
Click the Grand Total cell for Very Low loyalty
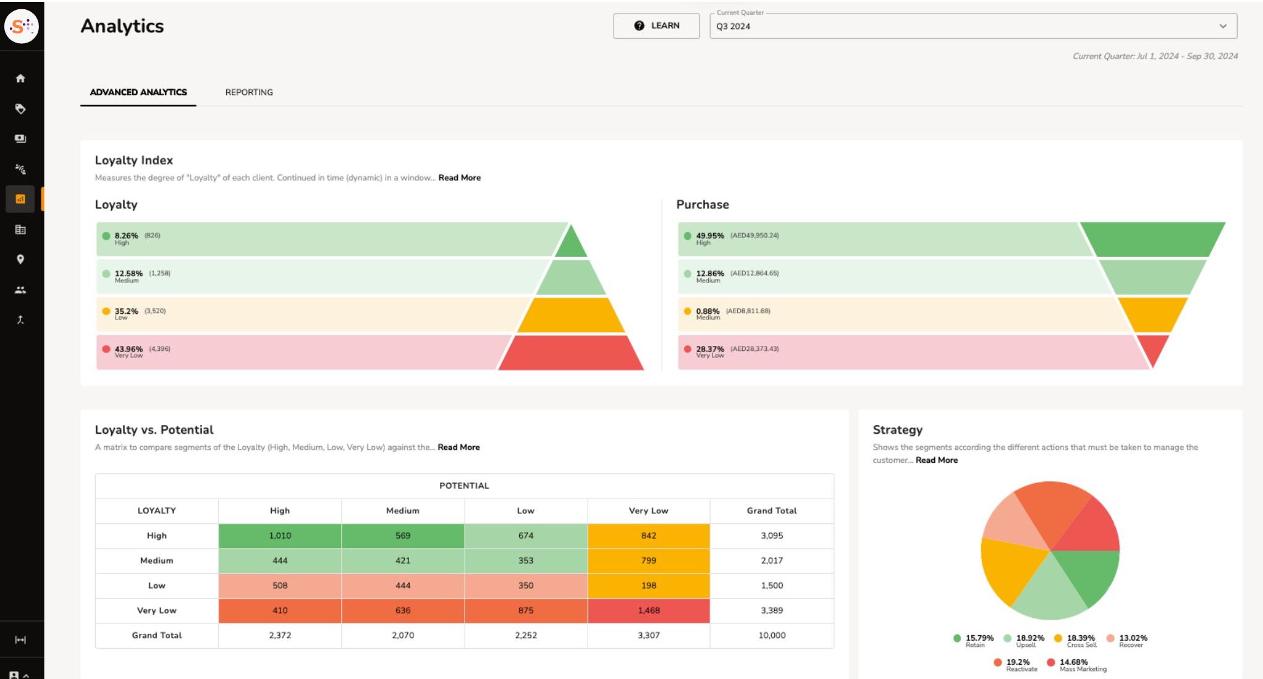coord(771,610)
